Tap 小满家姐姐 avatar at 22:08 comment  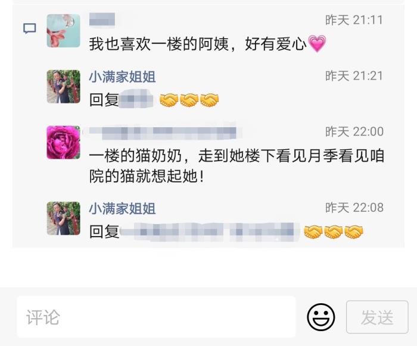[64, 218]
